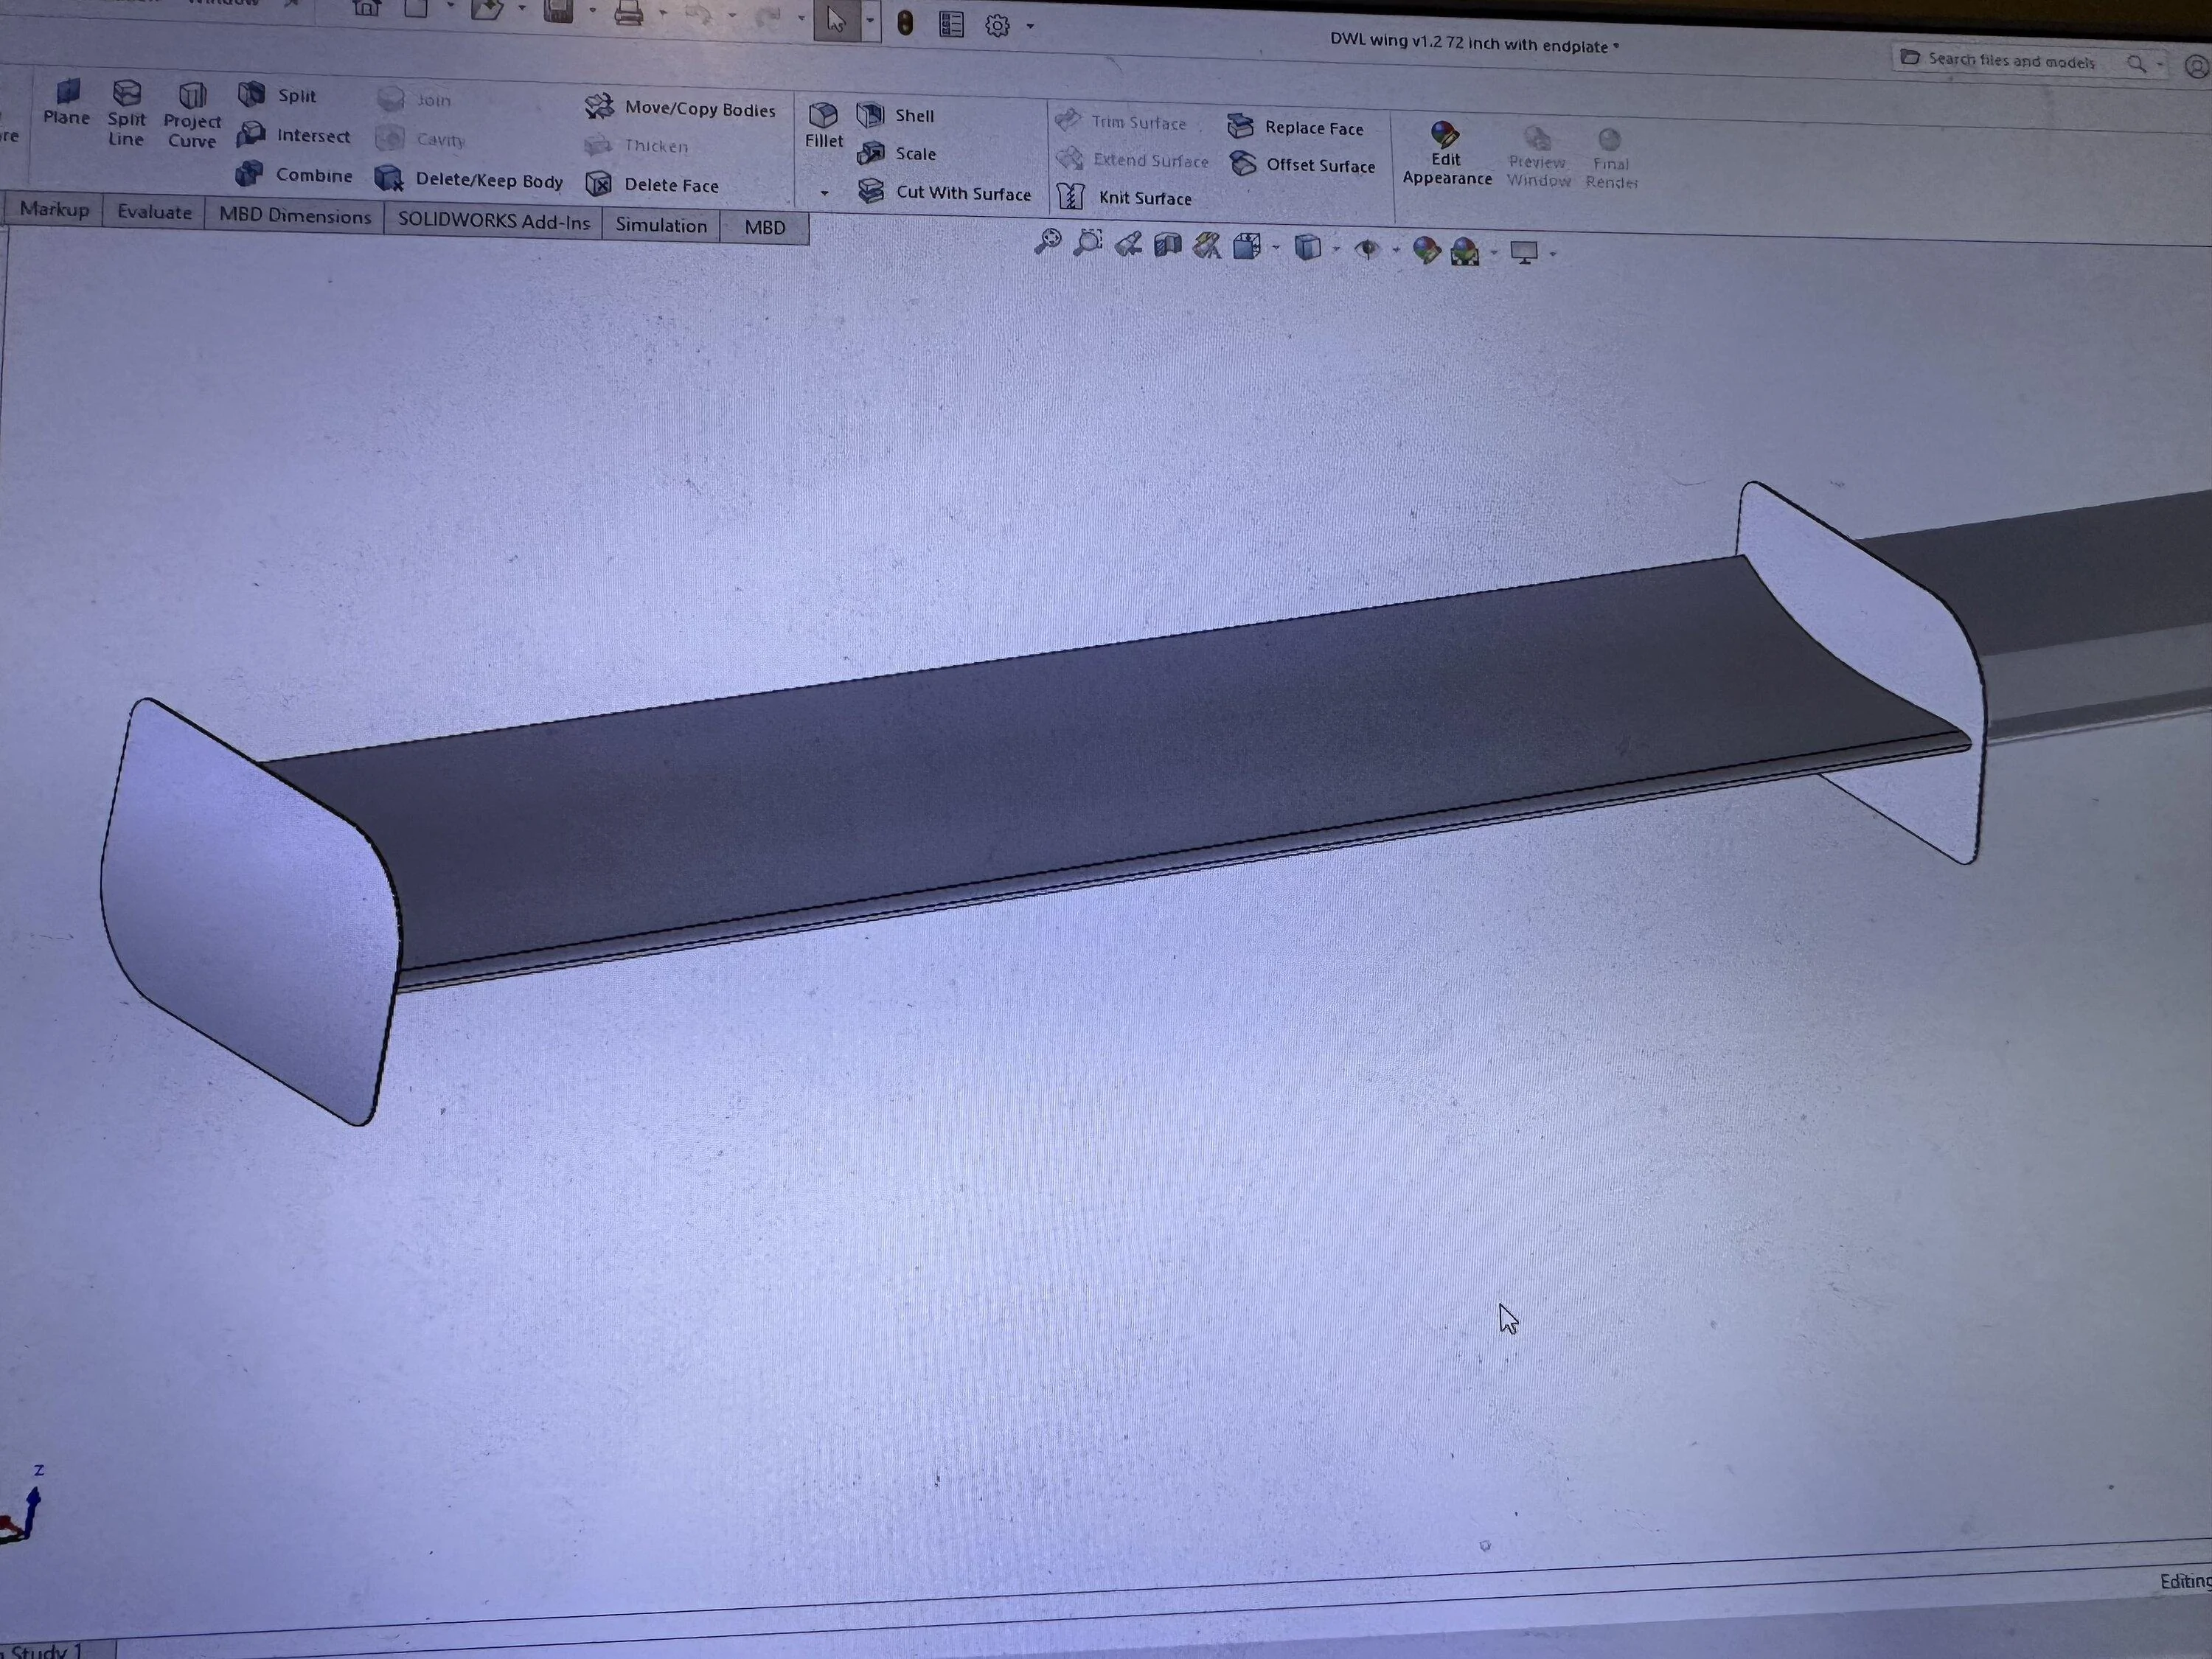Switch to the Evaluate tab
This screenshot has height=1659, width=2212.
click(154, 212)
